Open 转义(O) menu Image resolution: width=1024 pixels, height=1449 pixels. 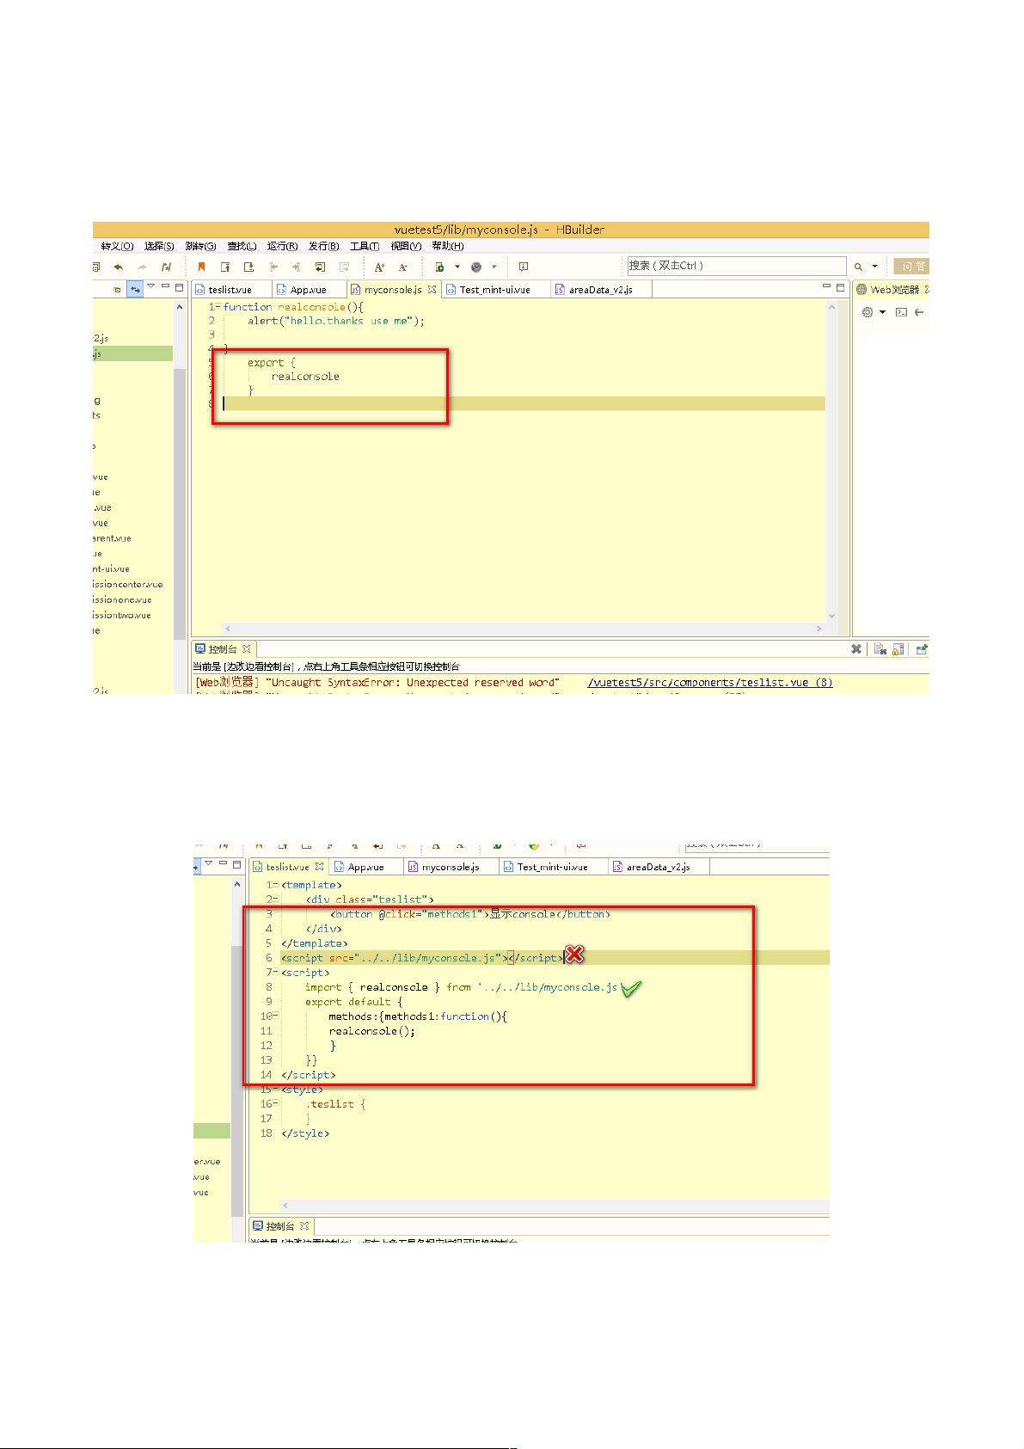coord(117,246)
